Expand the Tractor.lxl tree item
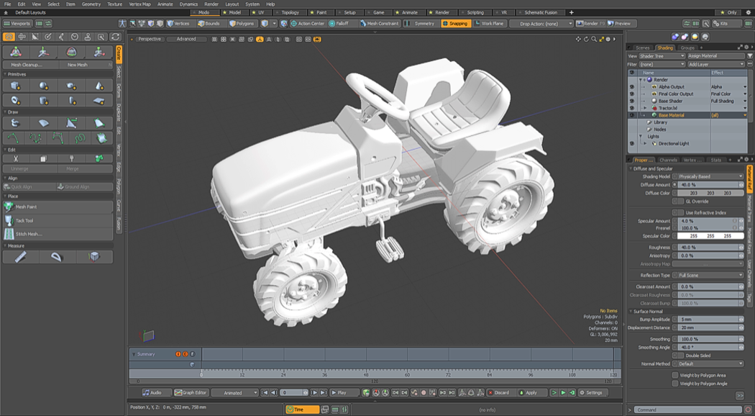755x416 pixels. coord(644,108)
